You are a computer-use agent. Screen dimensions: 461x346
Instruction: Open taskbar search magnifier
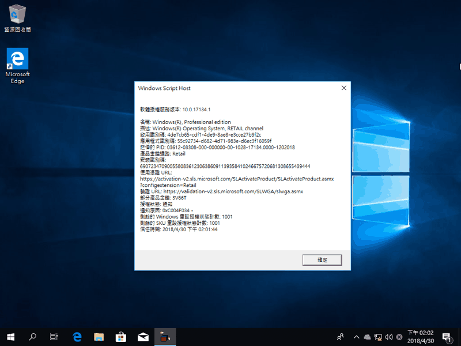(32, 337)
